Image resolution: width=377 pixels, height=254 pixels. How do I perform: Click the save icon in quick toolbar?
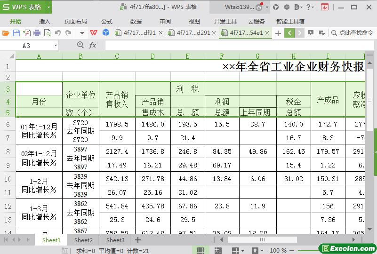(16, 33)
